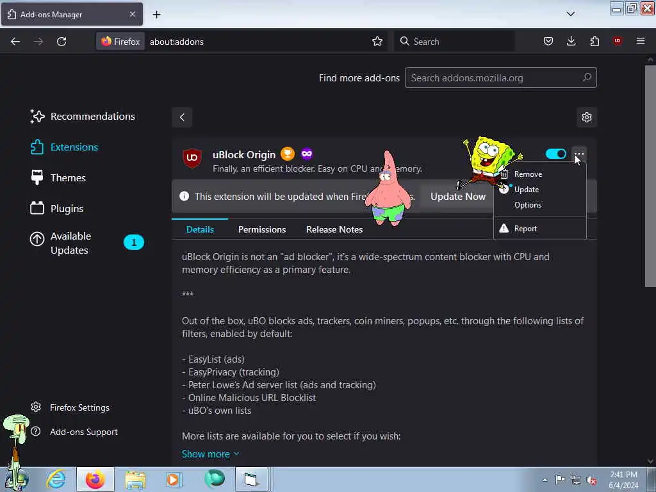Open Windows Explorer folder from taskbar
The image size is (656, 492).
(x=135, y=479)
